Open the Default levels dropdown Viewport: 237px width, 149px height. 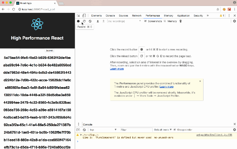(x=162, y=130)
